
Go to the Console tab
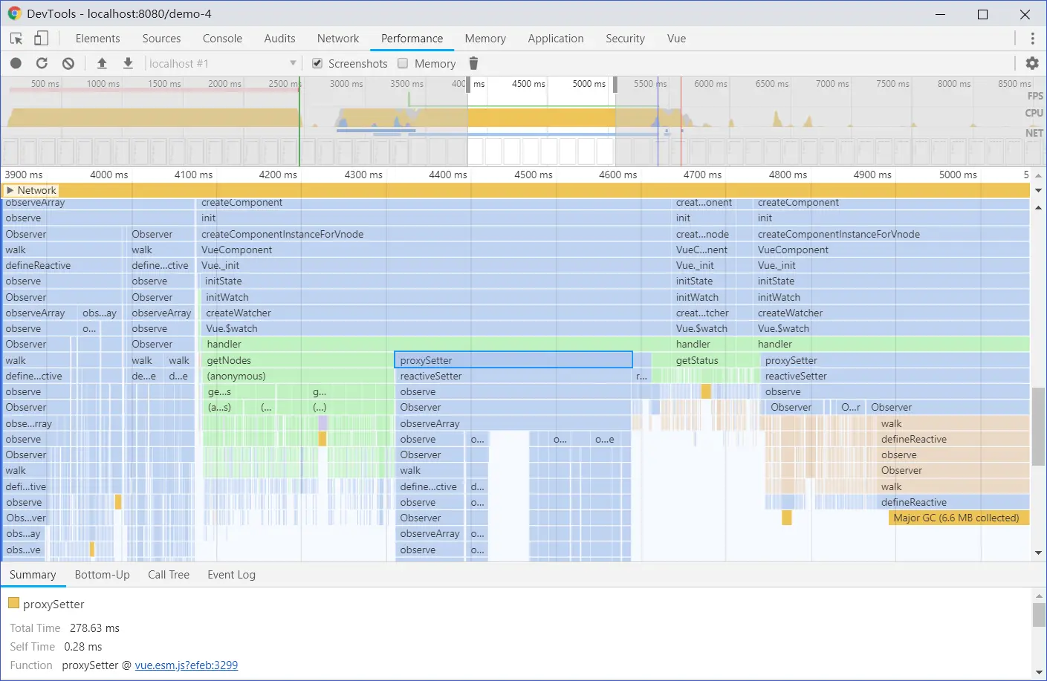(x=222, y=39)
